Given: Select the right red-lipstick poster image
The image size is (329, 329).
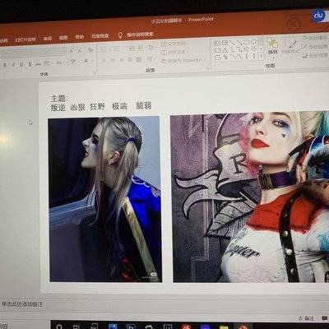Looking at the screenshot, I should (x=250, y=197).
